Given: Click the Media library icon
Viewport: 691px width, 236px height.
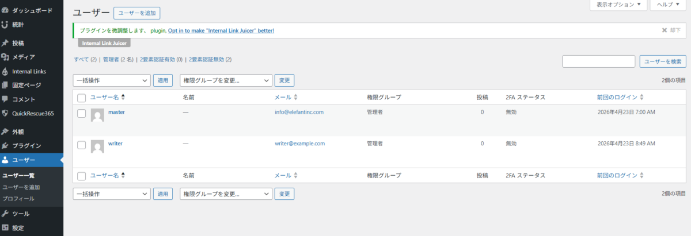Looking at the screenshot, I should [x=5, y=57].
